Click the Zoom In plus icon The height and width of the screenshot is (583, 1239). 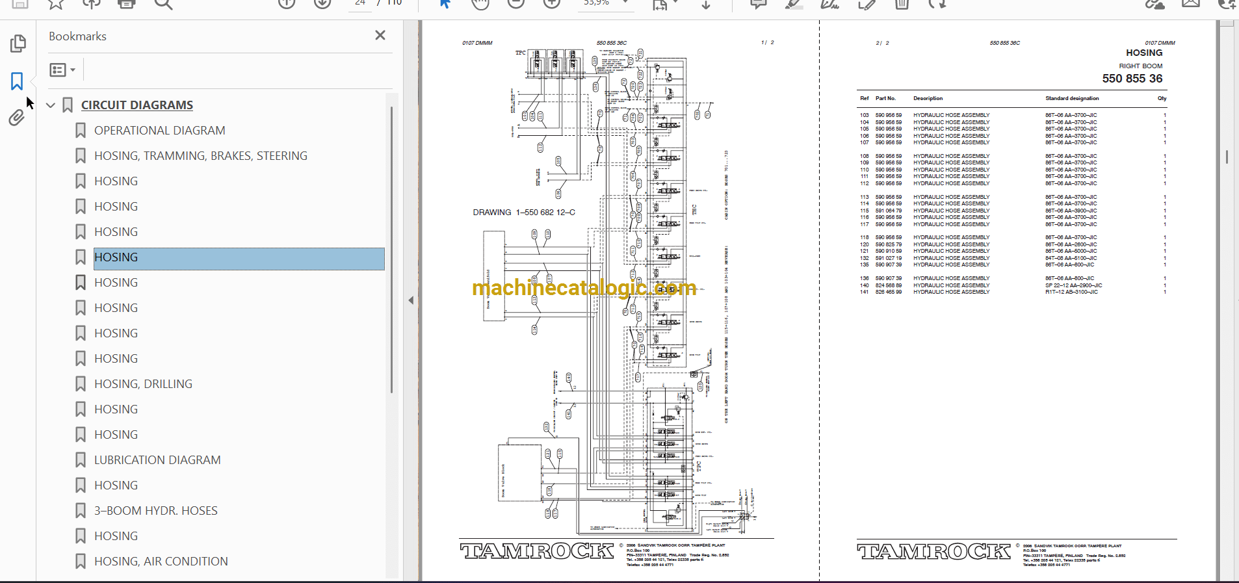pos(551,4)
